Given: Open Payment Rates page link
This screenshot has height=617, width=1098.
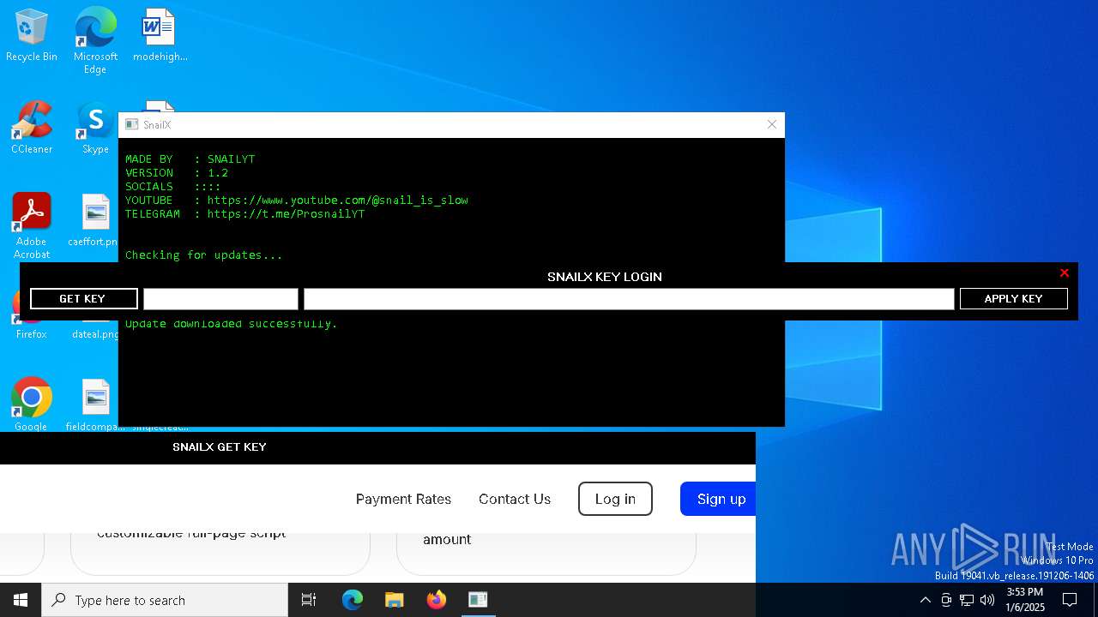Looking at the screenshot, I should coord(403,499).
